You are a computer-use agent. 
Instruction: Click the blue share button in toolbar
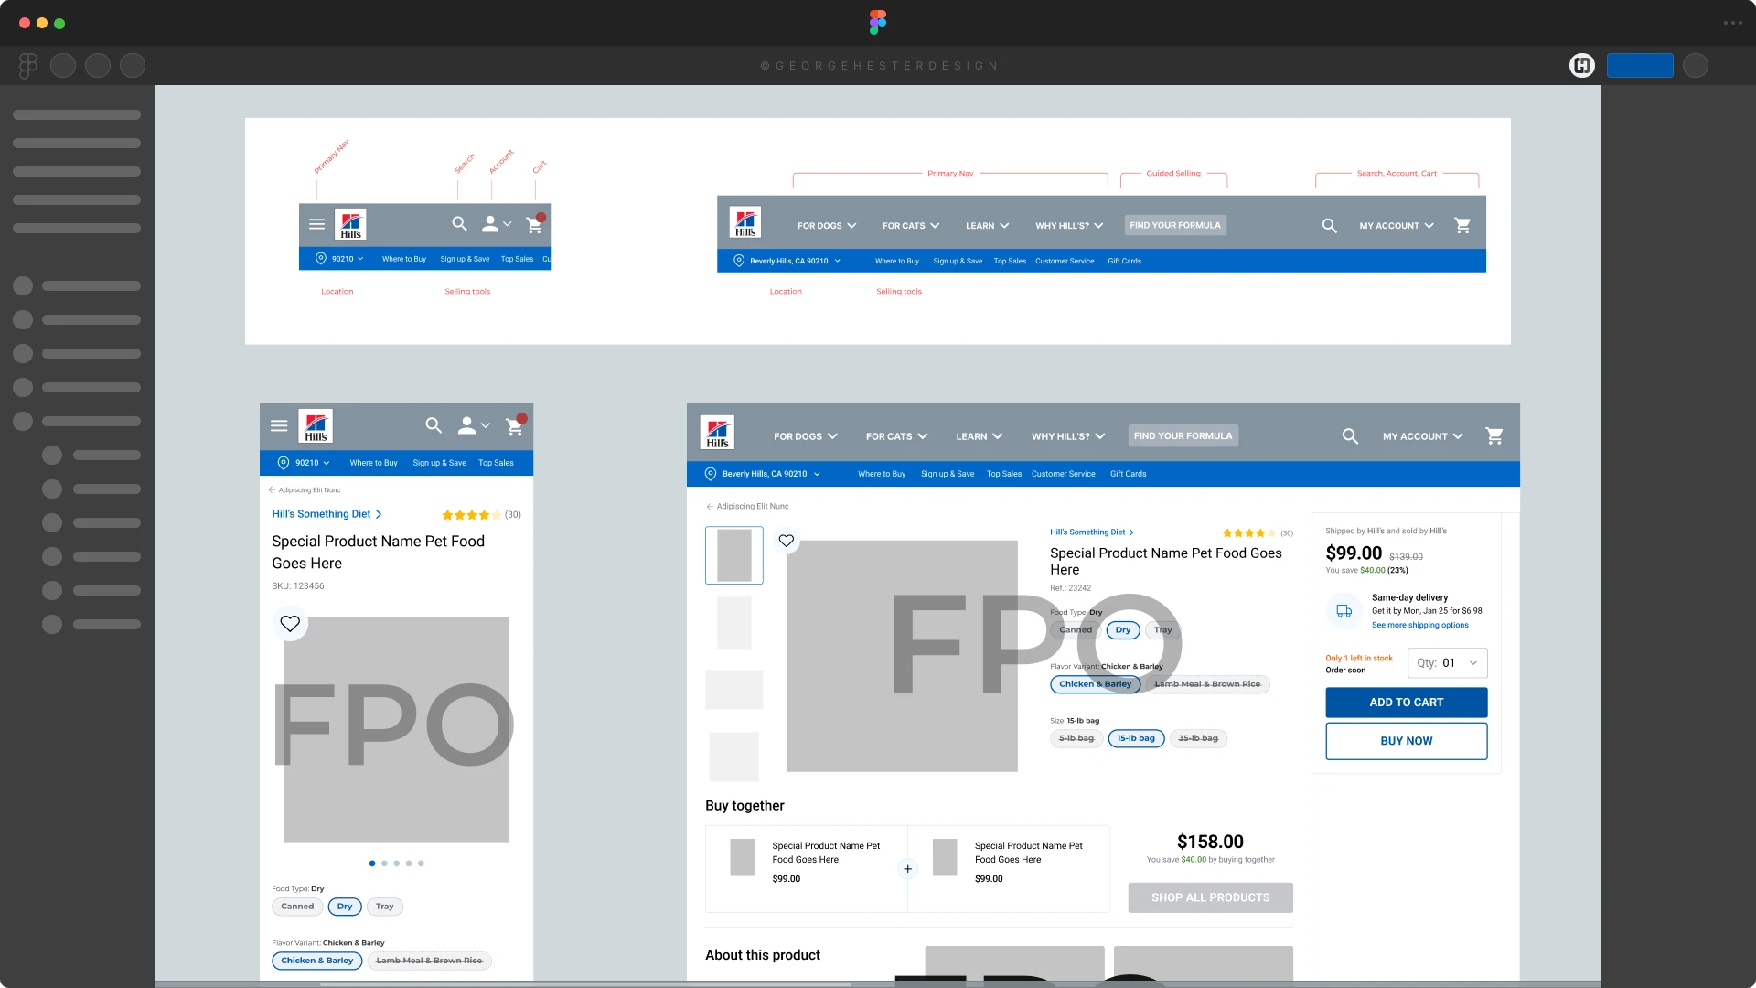point(1640,65)
